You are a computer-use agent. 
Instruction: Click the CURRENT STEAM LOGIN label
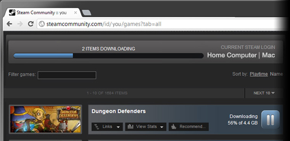pos(248,47)
